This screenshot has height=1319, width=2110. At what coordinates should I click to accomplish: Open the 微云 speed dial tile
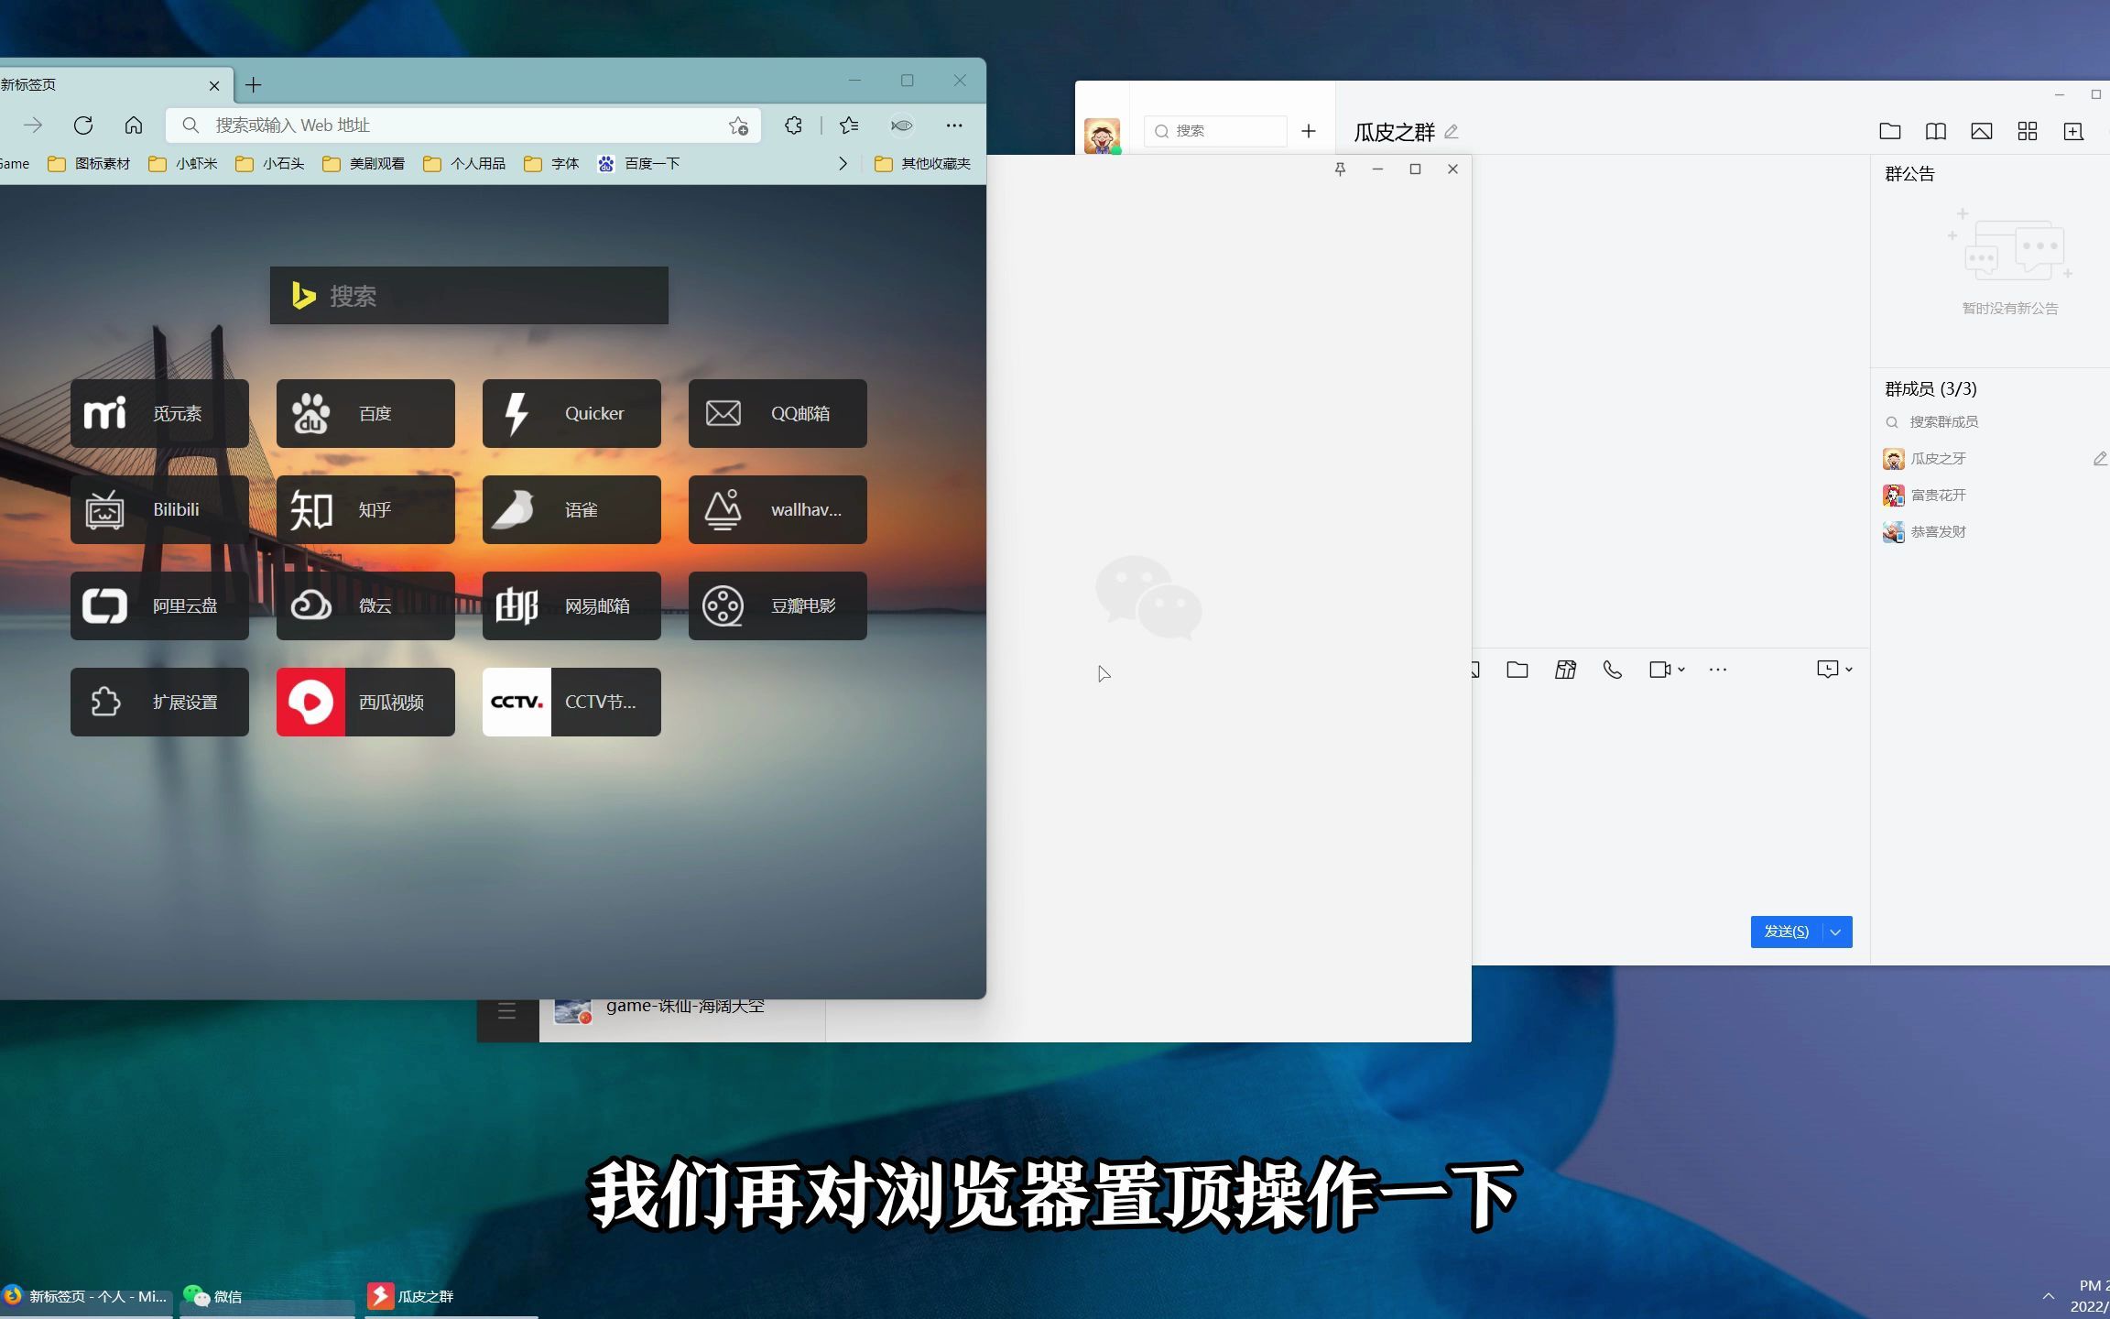point(365,605)
